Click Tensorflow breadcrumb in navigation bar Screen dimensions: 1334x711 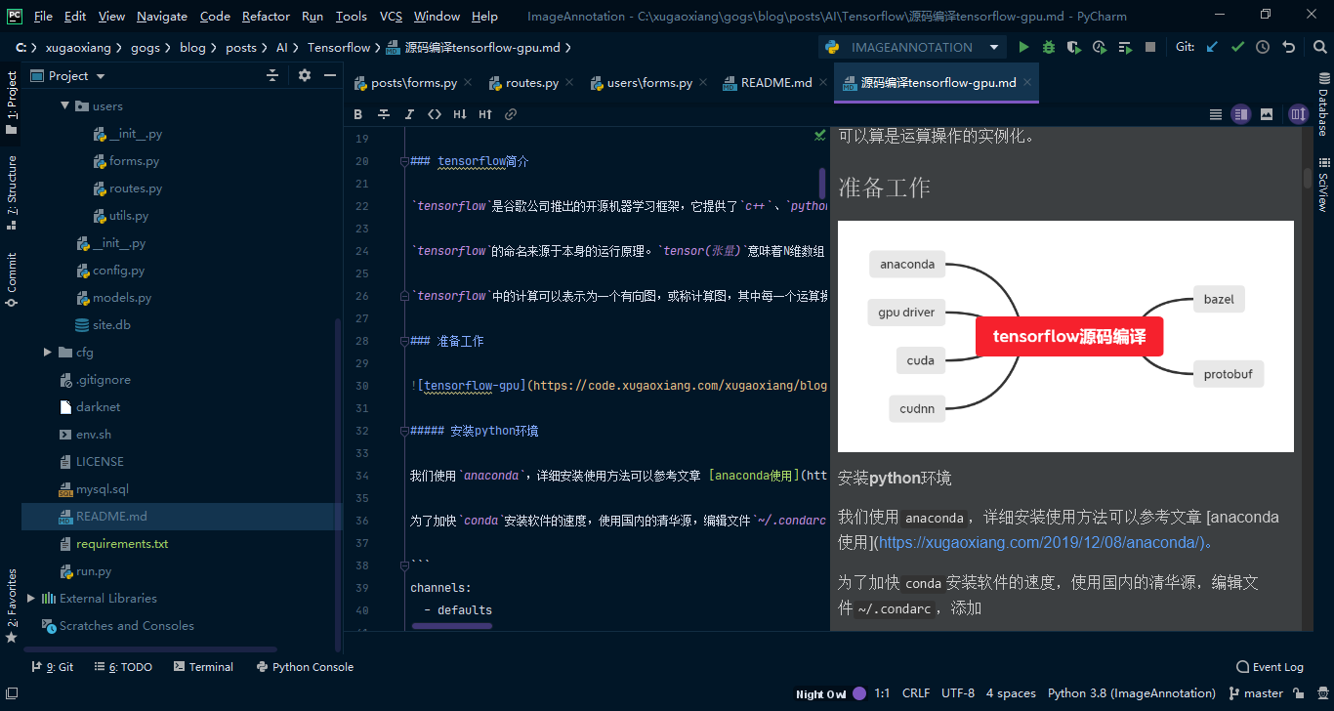tap(339, 47)
